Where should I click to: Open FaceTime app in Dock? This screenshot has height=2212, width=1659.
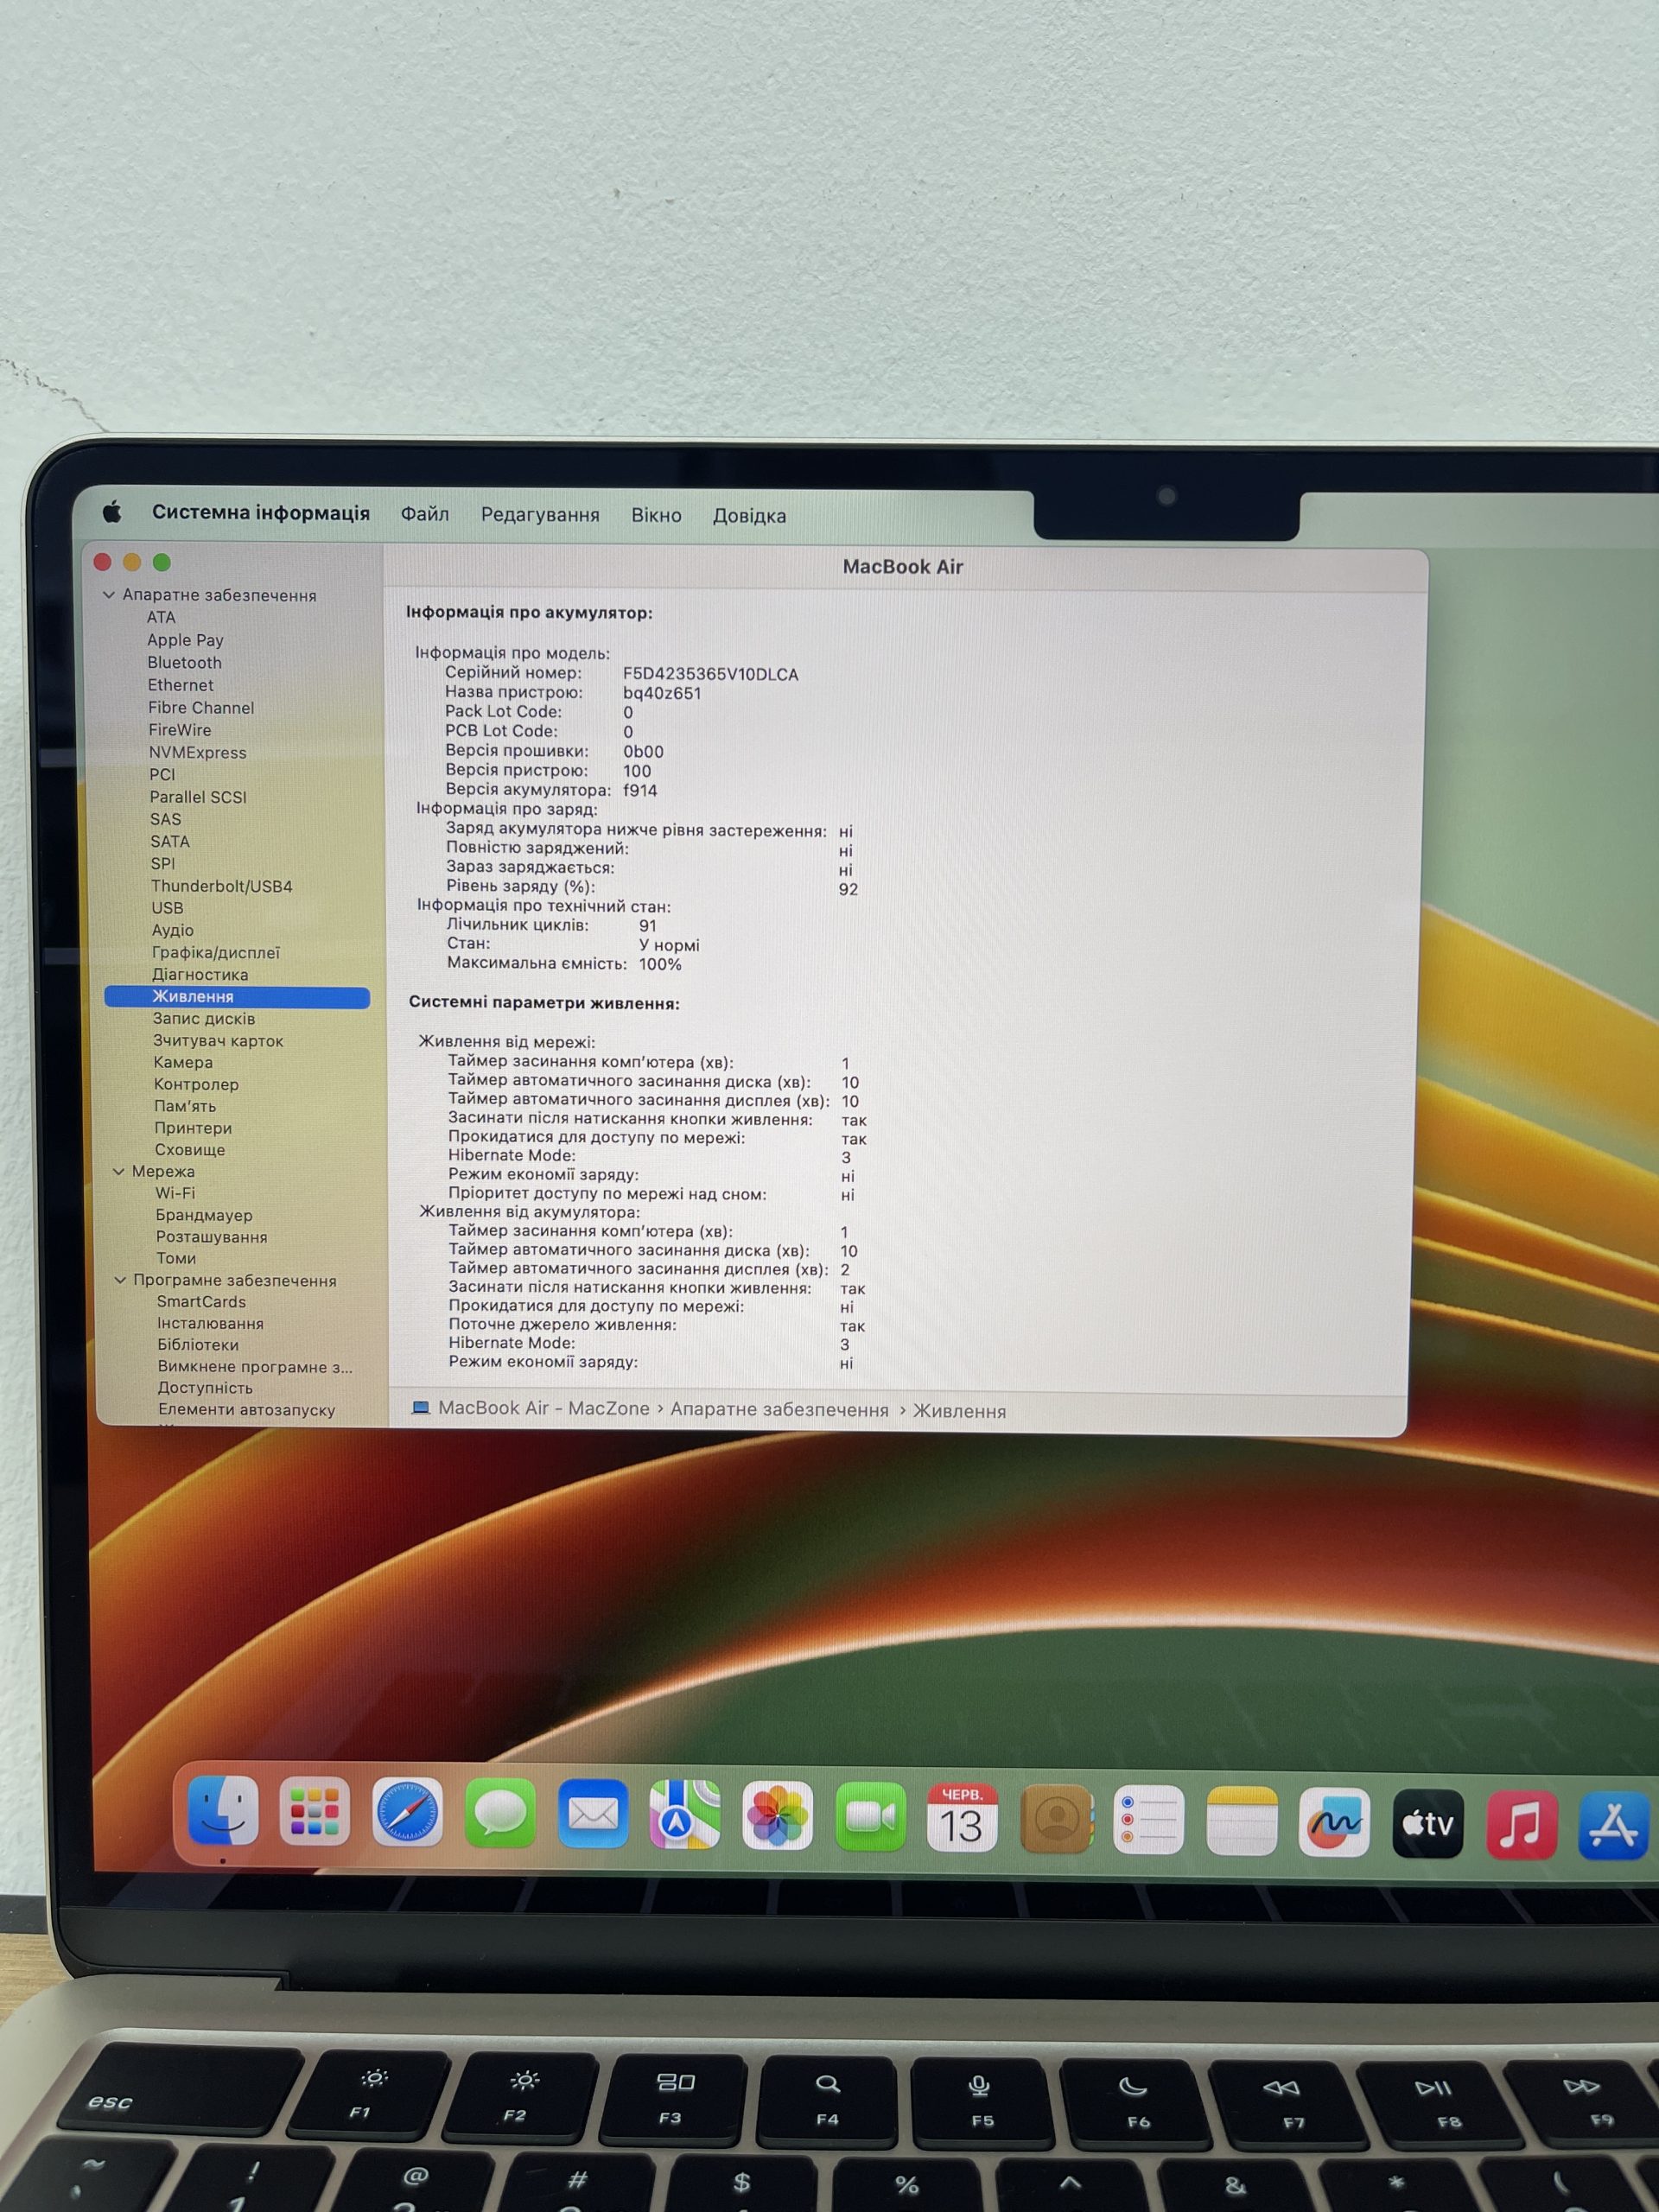tap(870, 1817)
